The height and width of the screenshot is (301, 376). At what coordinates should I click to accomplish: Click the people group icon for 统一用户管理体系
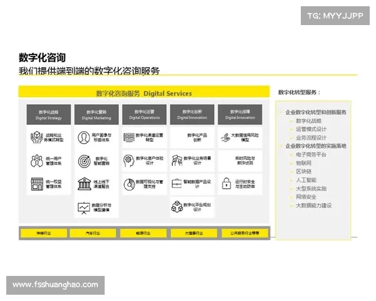(37, 161)
